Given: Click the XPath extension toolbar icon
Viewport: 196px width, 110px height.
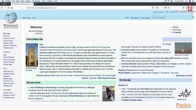Looking at the screenshot, I should pos(190,8).
